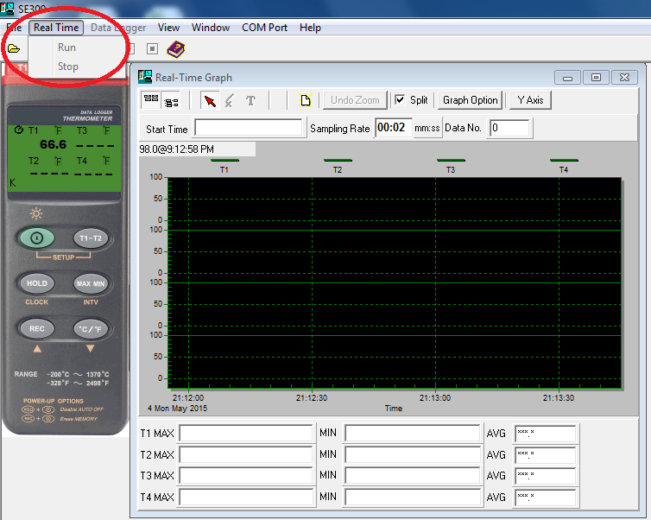Click the open folder icon in toolbar
The height and width of the screenshot is (520, 651).
[x=13, y=48]
